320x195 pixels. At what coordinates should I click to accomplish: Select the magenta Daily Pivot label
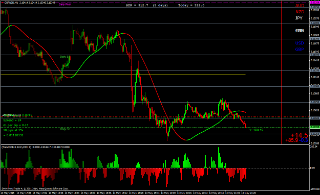[x=65, y=4]
